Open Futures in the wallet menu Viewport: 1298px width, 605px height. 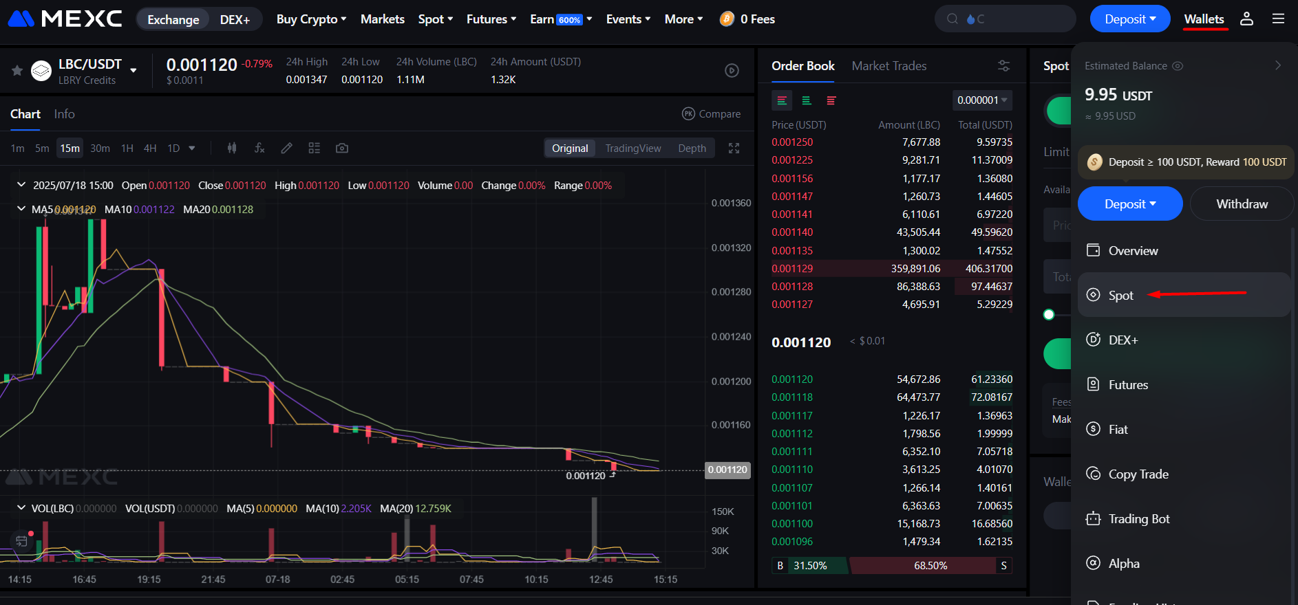point(1184,384)
